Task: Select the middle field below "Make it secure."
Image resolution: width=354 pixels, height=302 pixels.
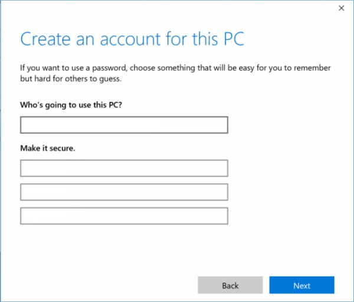Action: pos(124,192)
